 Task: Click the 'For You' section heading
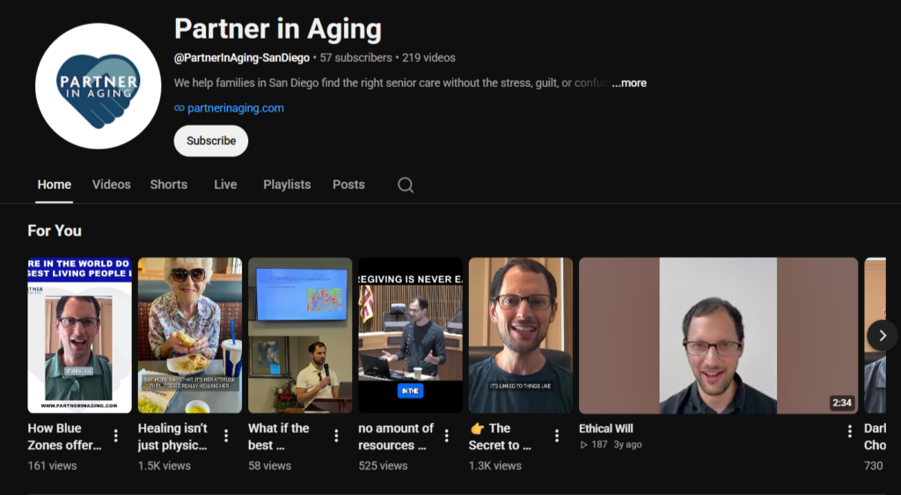(x=55, y=231)
